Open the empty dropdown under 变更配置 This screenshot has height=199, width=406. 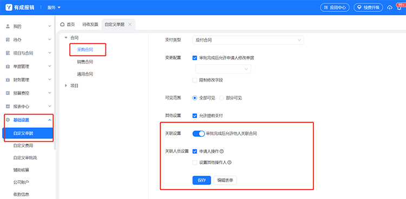tap(223, 69)
